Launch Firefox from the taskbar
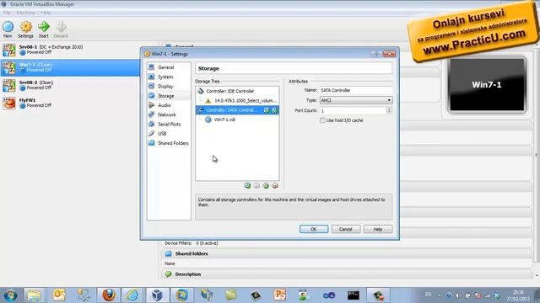 [109, 295]
